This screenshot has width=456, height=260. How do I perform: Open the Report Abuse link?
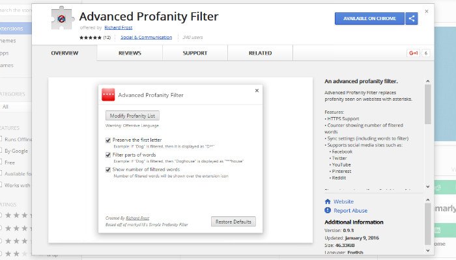350,211
